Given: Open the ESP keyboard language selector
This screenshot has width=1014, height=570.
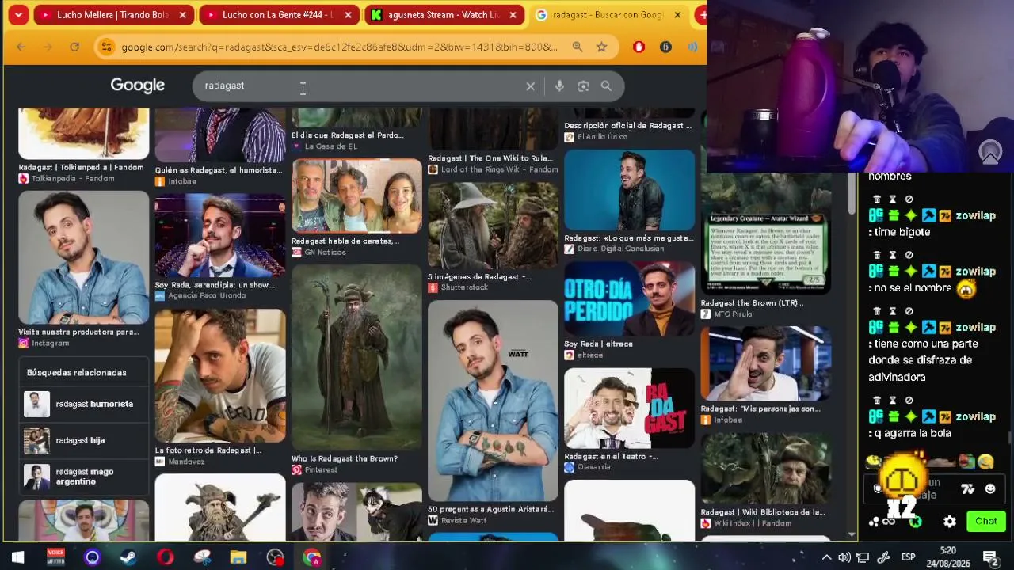Looking at the screenshot, I should pyautogui.click(x=907, y=557).
